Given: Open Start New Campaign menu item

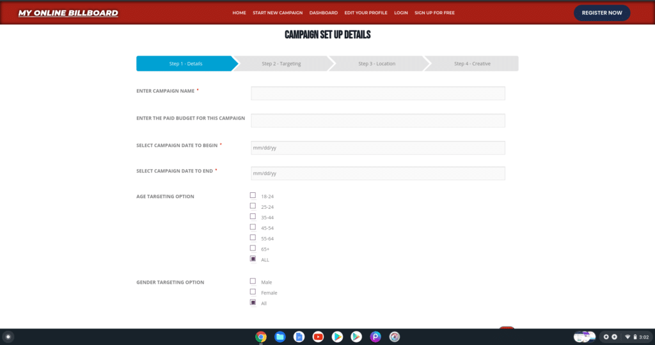Looking at the screenshot, I should point(278,13).
